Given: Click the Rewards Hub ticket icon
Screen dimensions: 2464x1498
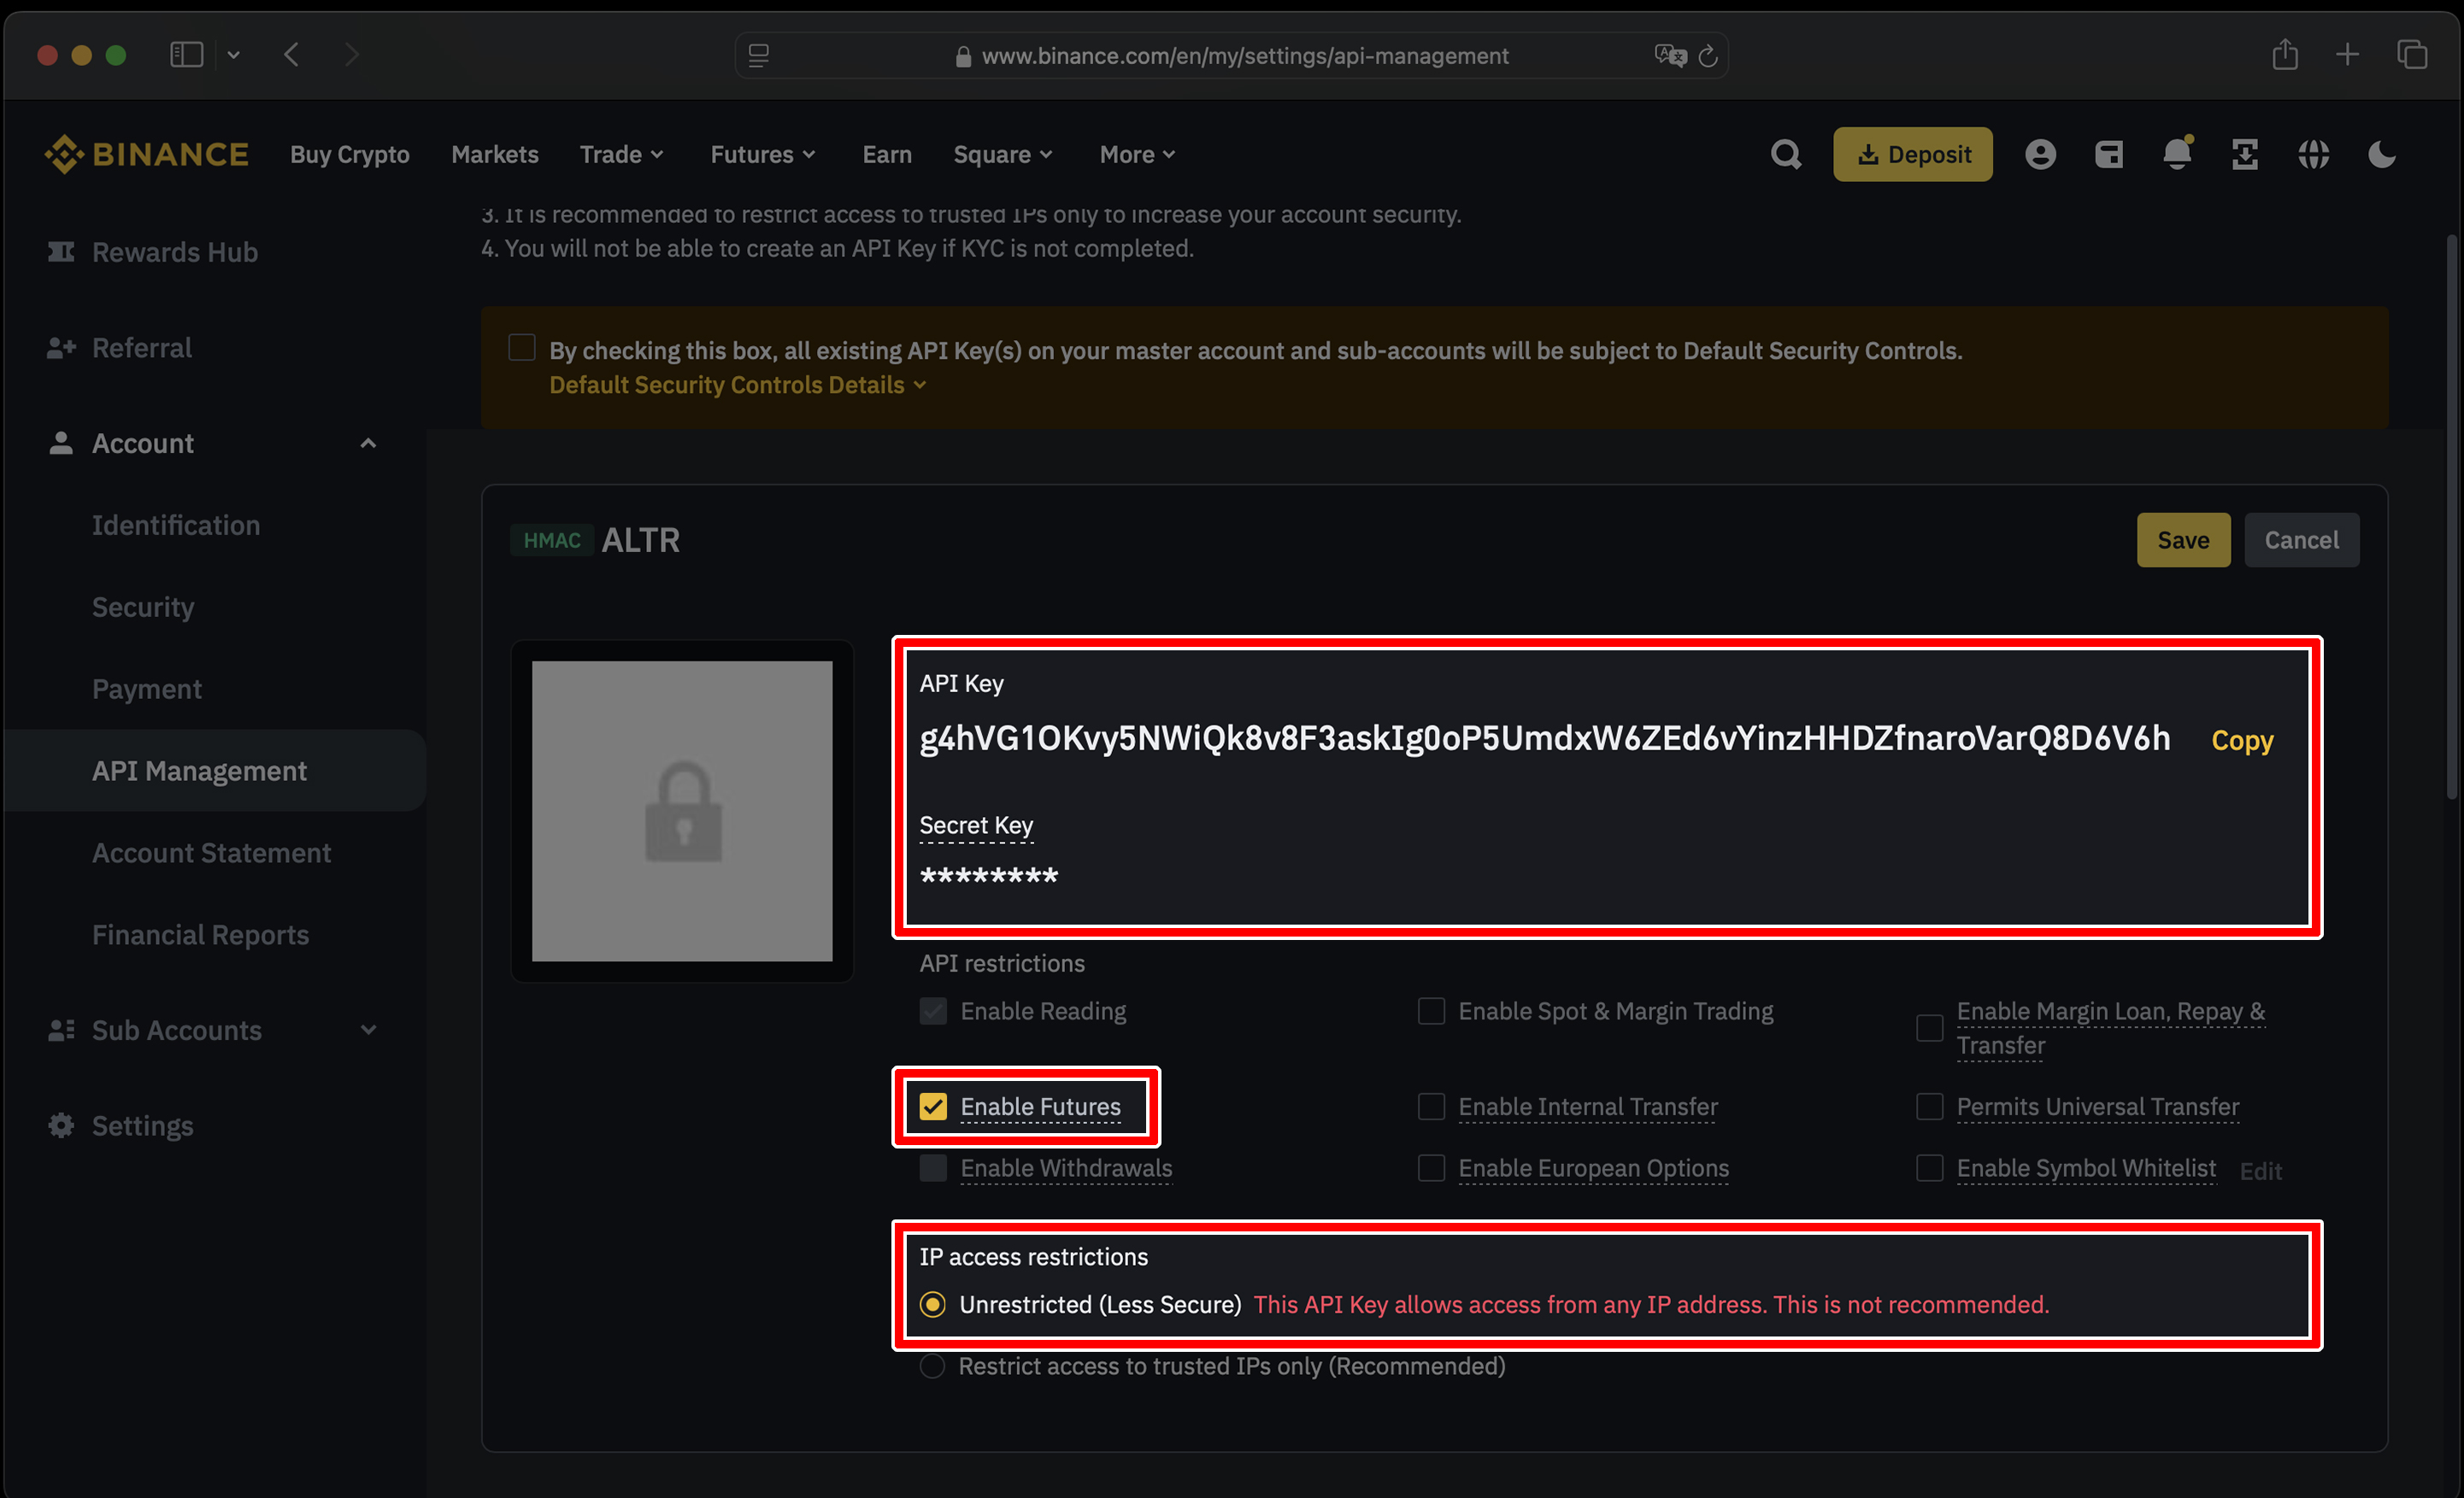Looking at the screenshot, I should pyautogui.click(x=61, y=252).
